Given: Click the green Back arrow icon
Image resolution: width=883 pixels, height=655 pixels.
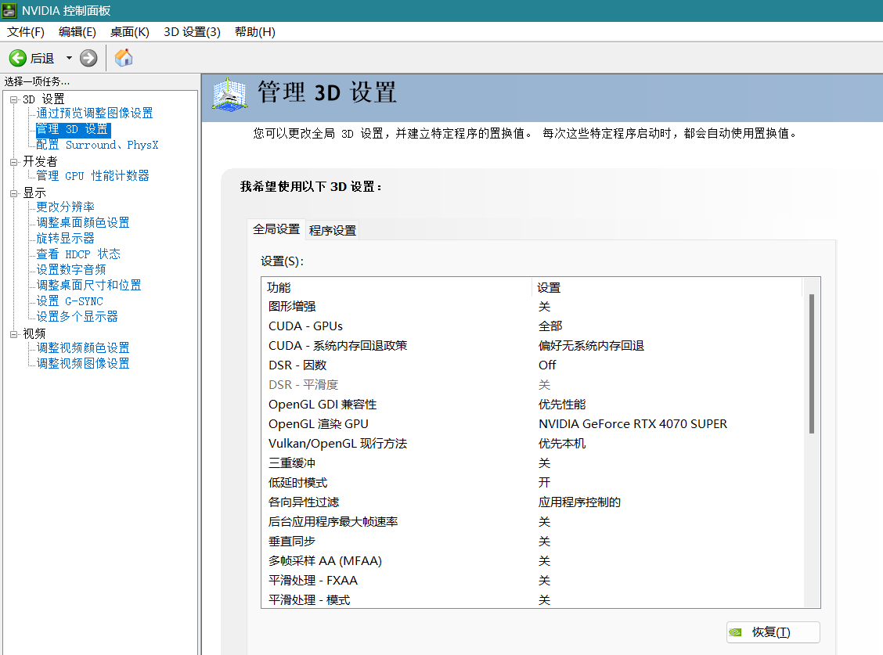Looking at the screenshot, I should (x=17, y=58).
